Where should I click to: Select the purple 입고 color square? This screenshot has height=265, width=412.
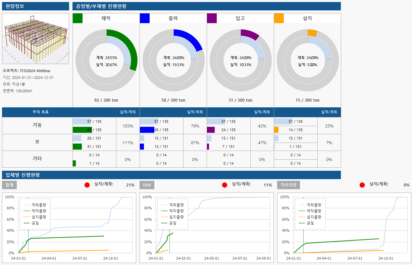[x=212, y=18]
